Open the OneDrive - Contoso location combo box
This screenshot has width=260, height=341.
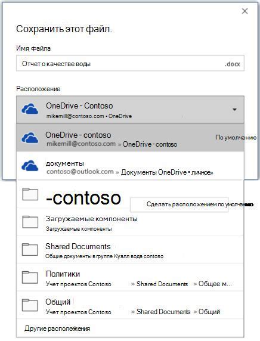(130, 110)
